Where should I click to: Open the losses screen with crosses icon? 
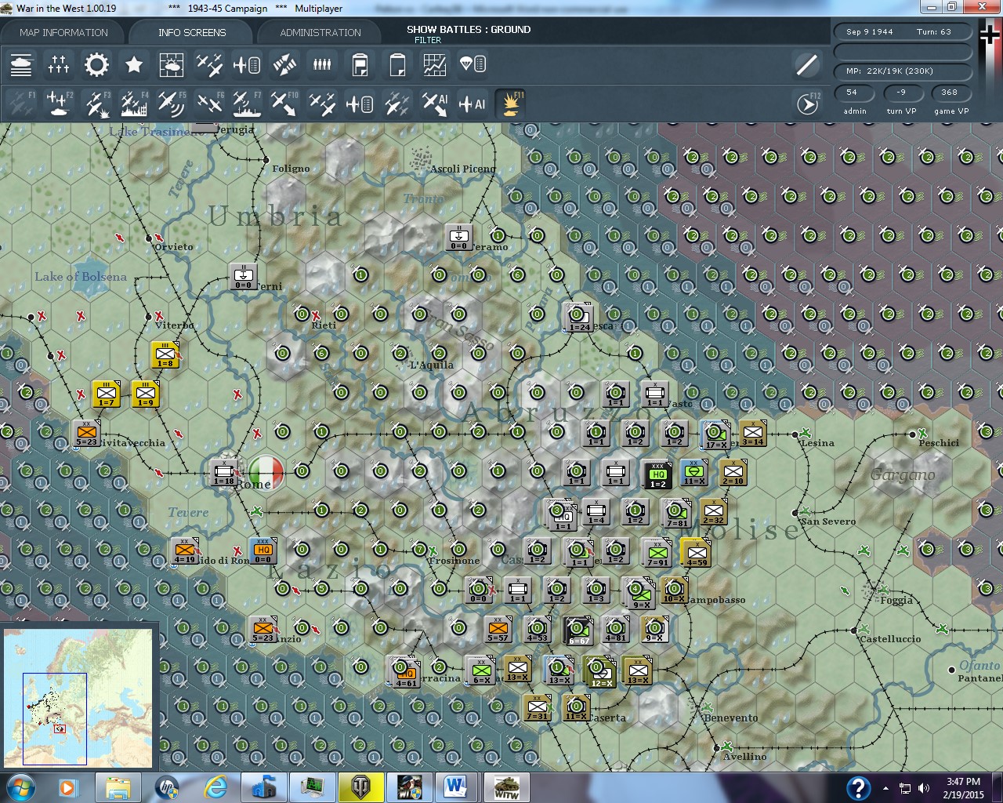[x=59, y=64]
